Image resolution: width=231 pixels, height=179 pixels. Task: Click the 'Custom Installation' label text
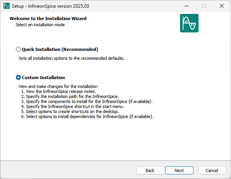click(x=43, y=78)
